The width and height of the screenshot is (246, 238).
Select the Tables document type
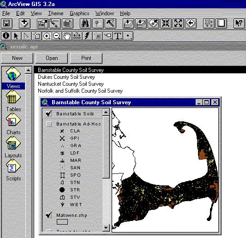click(x=13, y=101)
